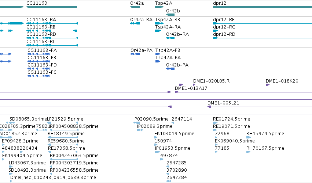Click protein CG11163-PC label

click(x=42, y=72)
